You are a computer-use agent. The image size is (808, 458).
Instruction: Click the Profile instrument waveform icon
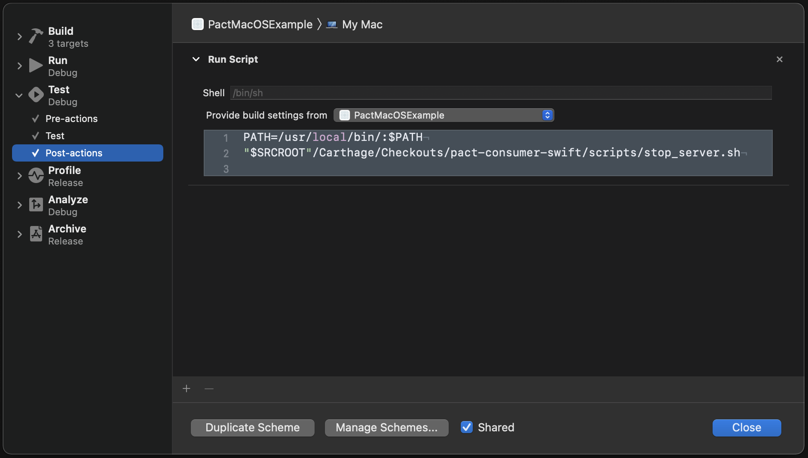[x=36, y=176]
